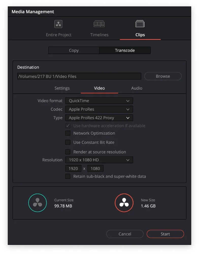
Task: Enable Network Optimization checkbox
Action: [x=68, y=133]
